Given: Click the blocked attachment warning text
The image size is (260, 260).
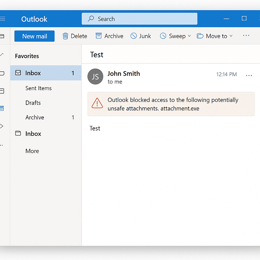Looking at the screenshot, I should click(x=173, y=104).
